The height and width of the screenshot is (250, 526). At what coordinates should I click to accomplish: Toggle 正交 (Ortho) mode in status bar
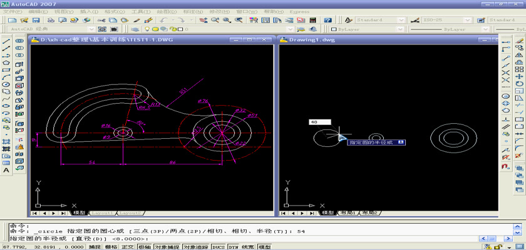click(x=128, y=247)
